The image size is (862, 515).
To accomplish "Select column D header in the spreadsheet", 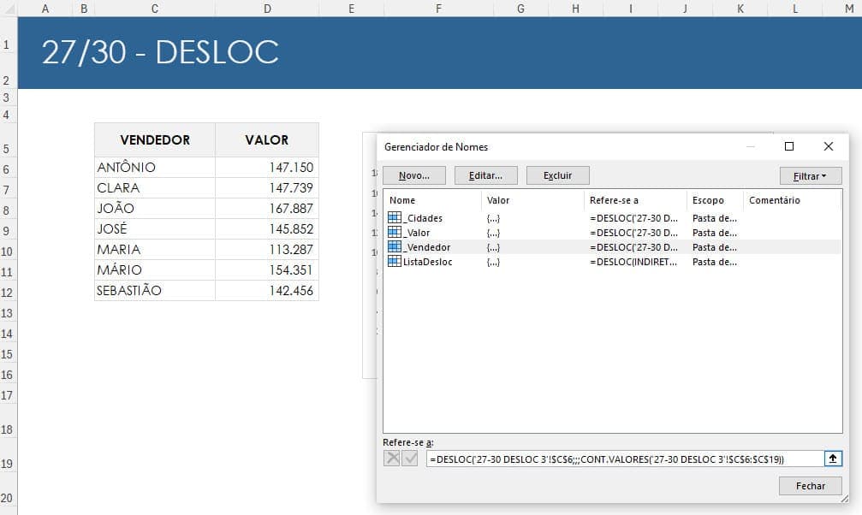I will tap(267, 9).
